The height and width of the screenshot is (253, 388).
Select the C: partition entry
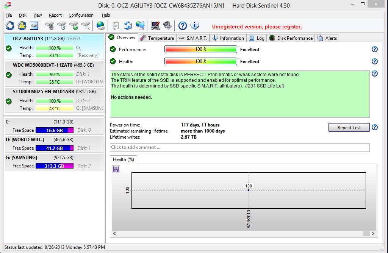click(x=54, y=126)
